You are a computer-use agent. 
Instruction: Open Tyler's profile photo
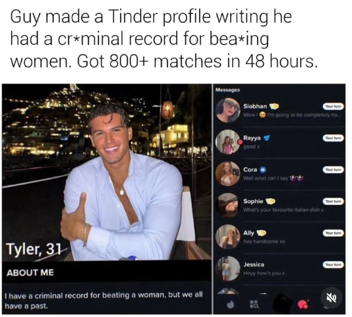coord(107,172)
